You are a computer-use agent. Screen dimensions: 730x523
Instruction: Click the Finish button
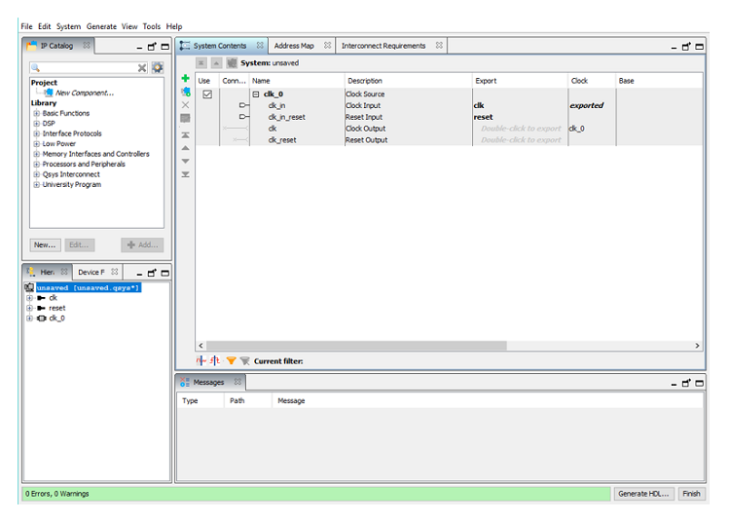691,494
